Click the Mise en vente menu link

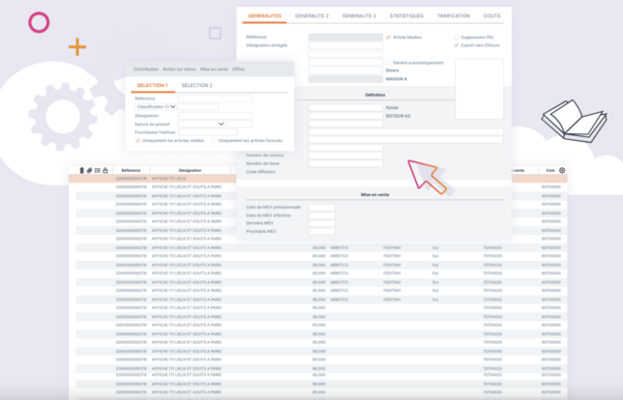pyautogui.click(x=214, y=70)
